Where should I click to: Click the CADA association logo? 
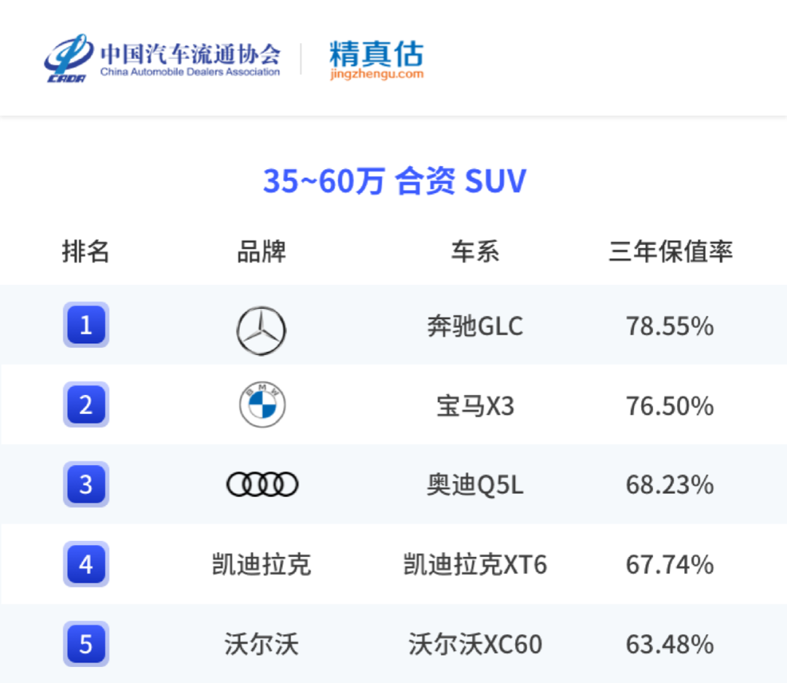(68, 58)
